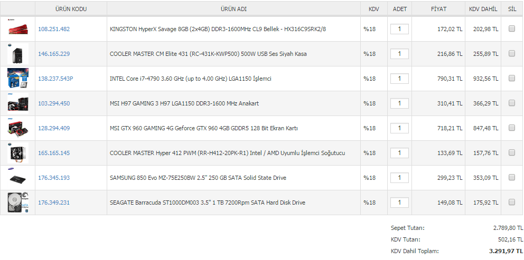524x260 pixels.
Task: Click the quantity field for Cooler Master case
Action: pyautogui.click(x=399, y=54)
